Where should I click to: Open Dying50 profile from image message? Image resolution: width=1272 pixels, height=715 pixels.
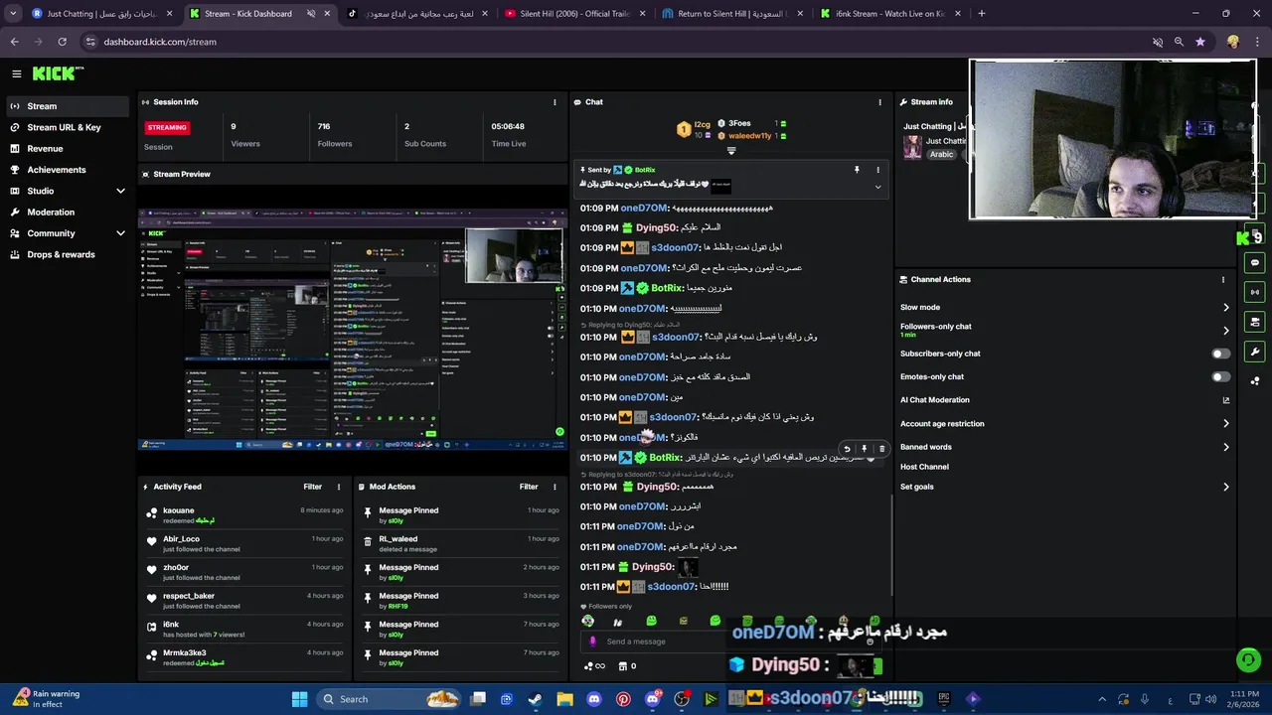(x=654, y=567)
